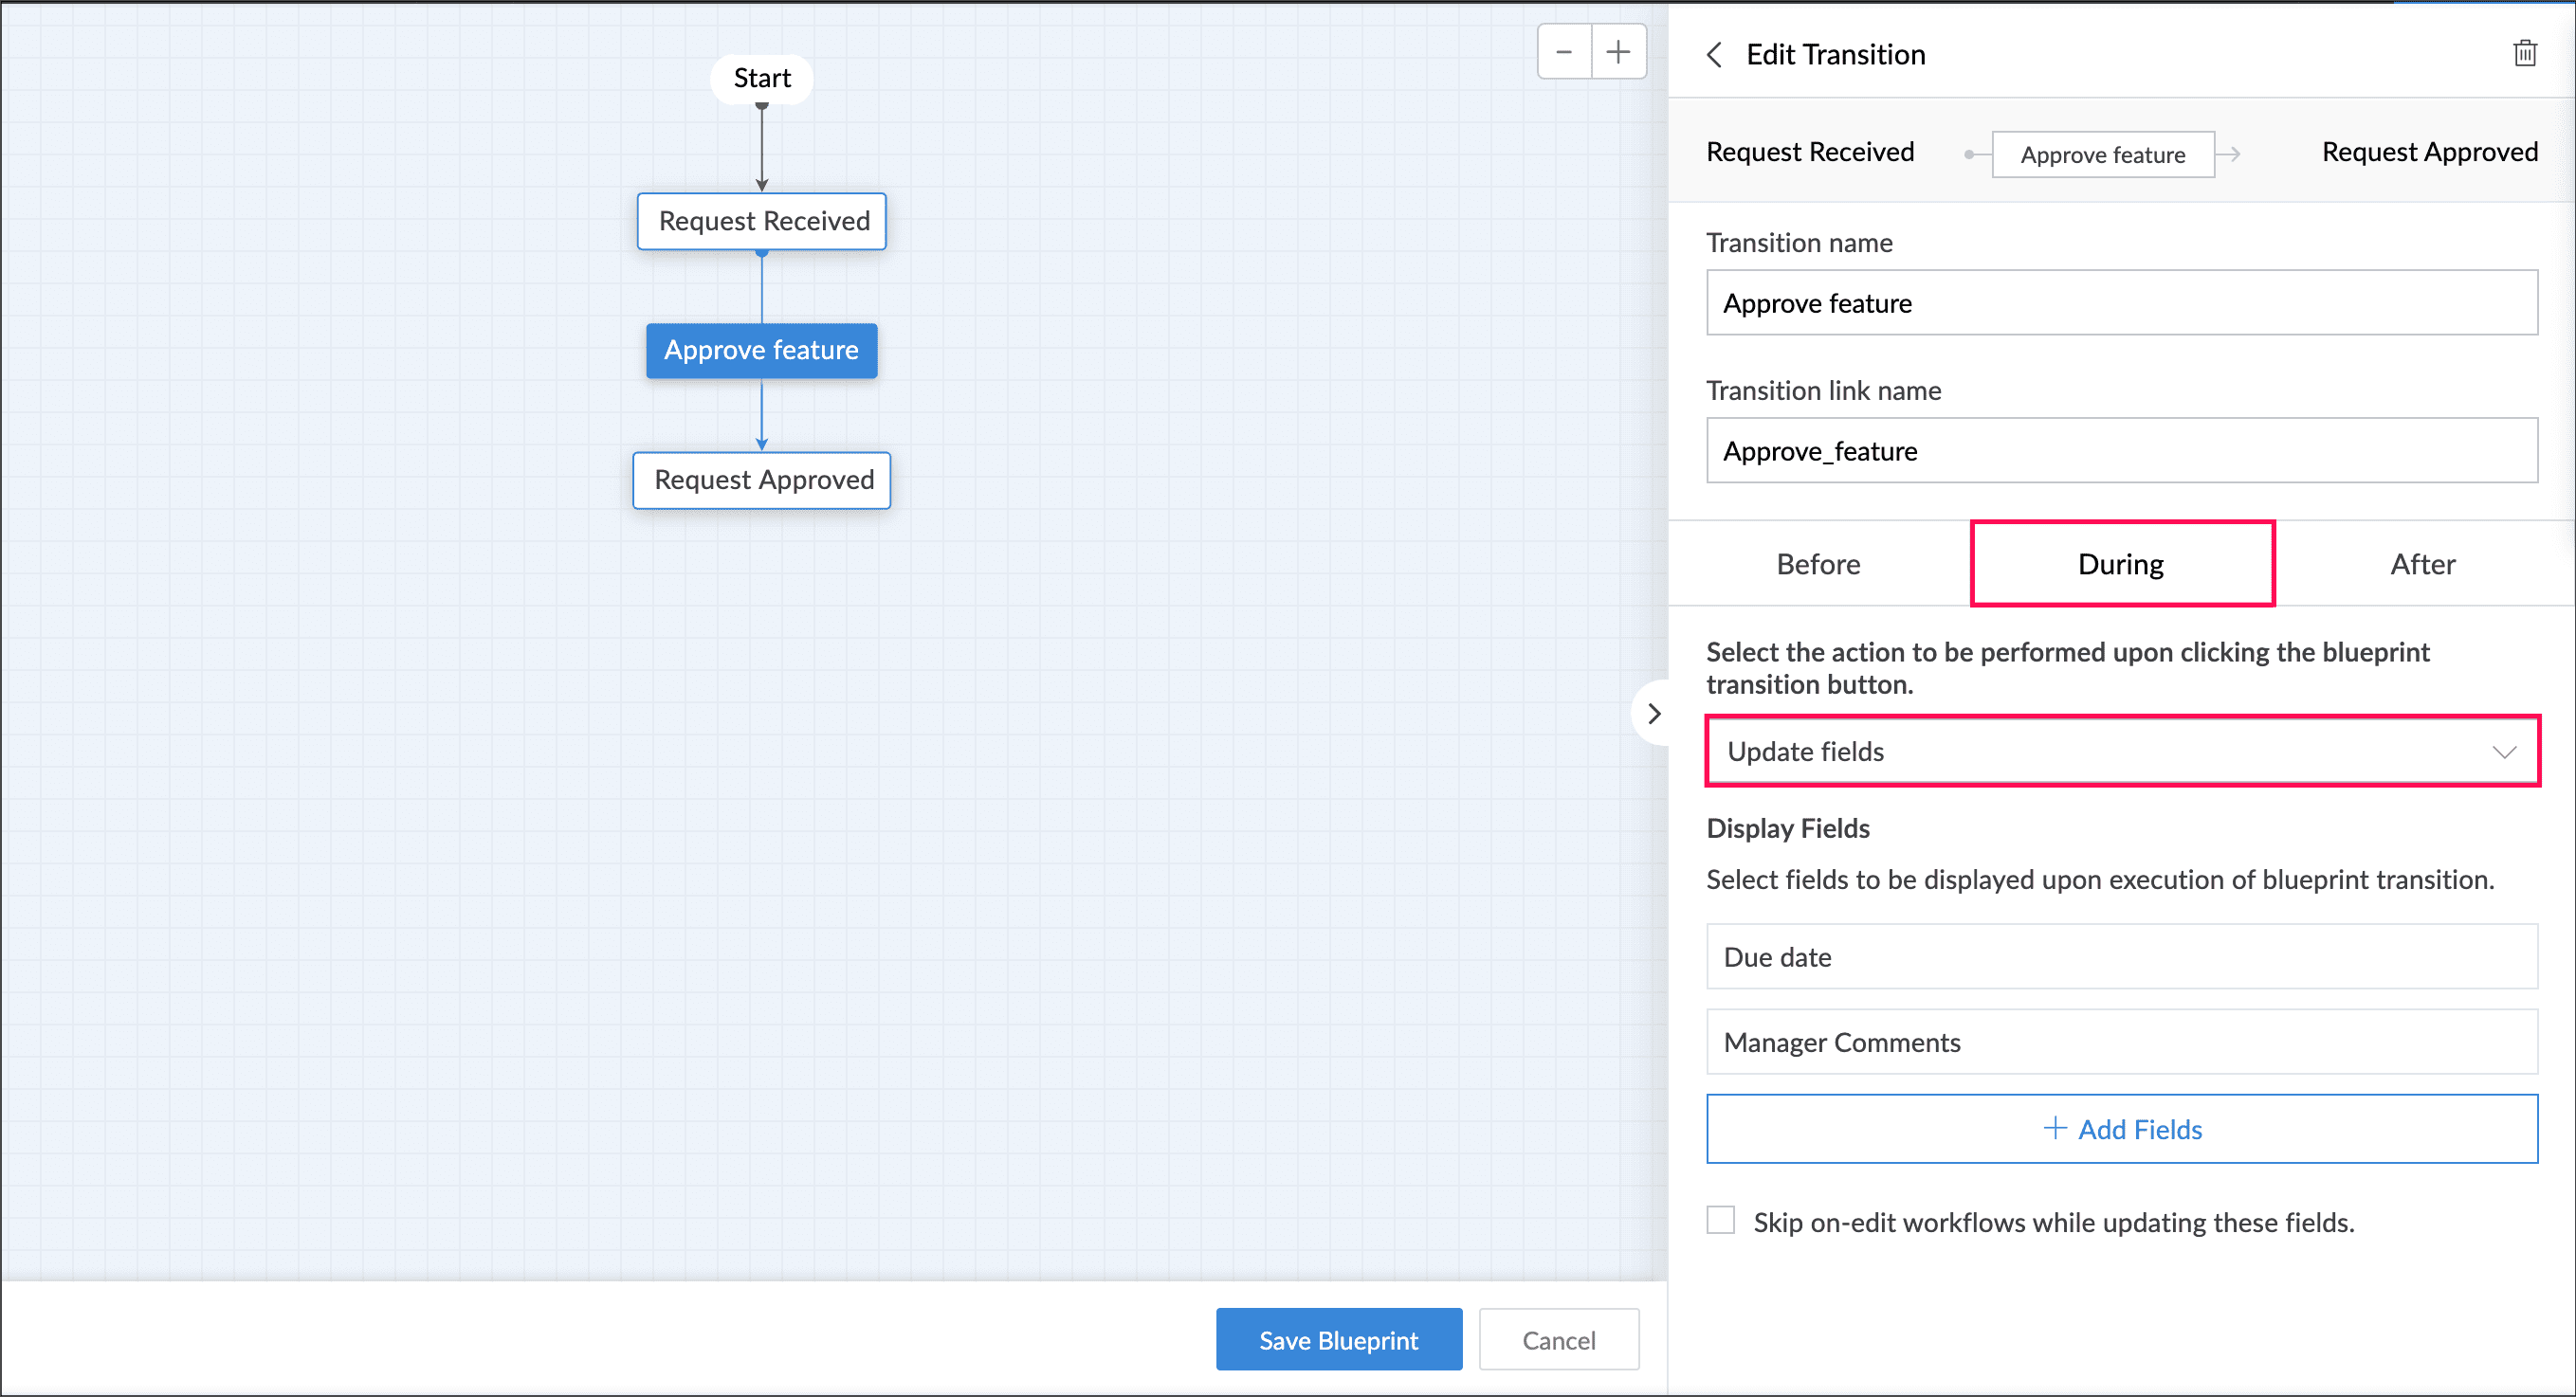The image size is (2576, 1397).
Task: Enable skip on-edit workflows checkbox
Action: pyautogui.click(x=1721, y=1220)
